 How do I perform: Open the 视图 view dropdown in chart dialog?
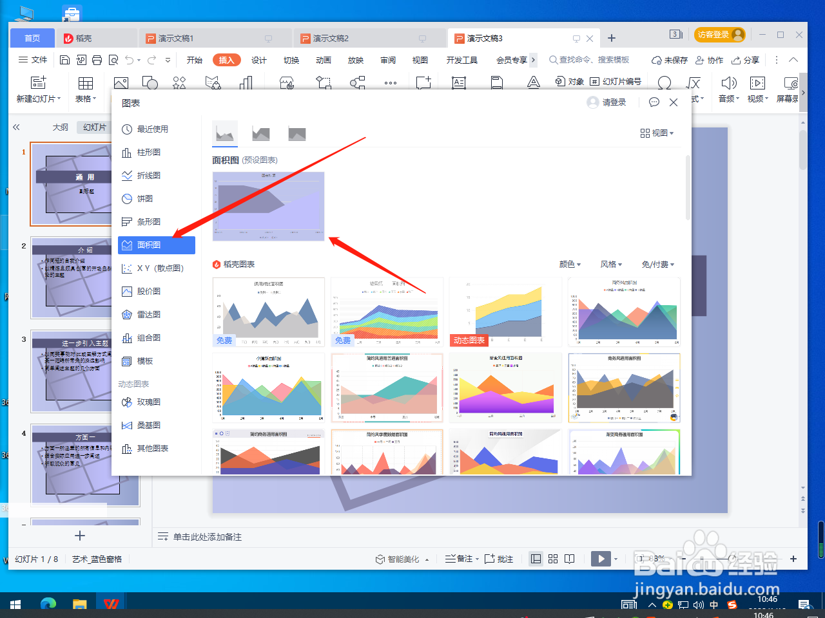(657, 133)
